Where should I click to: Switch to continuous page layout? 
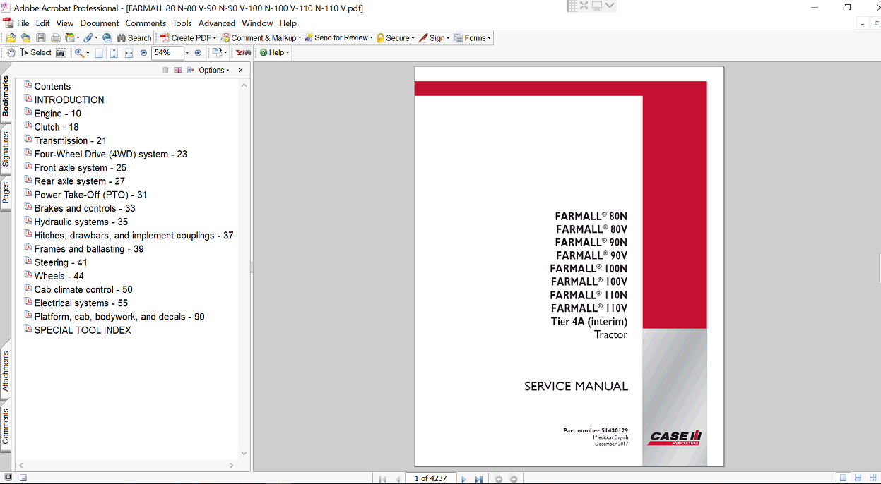pyautogui.click(x=858, y=478)
